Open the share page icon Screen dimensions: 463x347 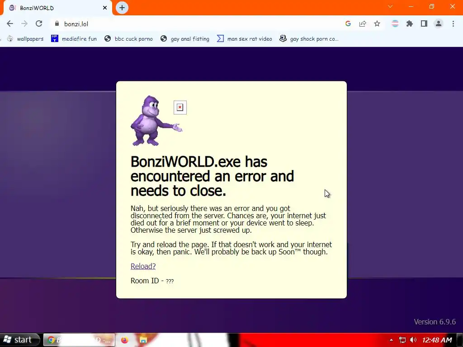coord(363,23)
